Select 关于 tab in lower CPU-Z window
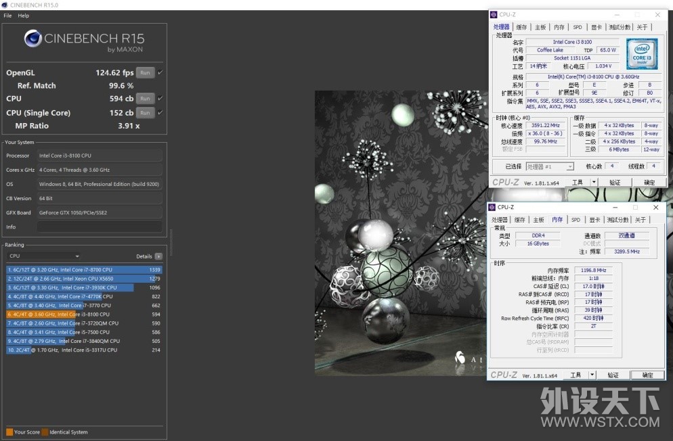 click(x=641, y=220)
